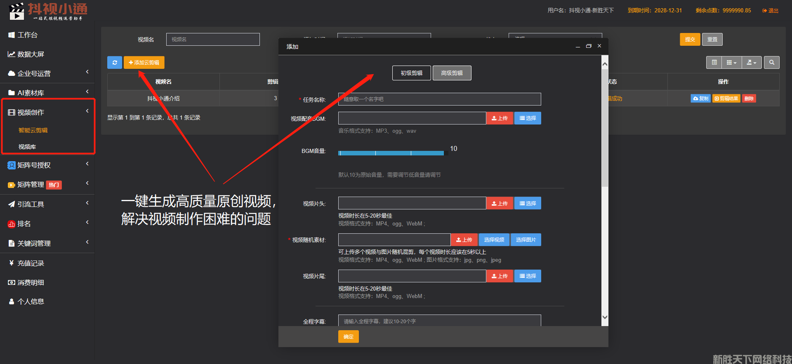The image size is (792, 364).
Task: Open the columns grid dropdown
Action: pos(731,63)
